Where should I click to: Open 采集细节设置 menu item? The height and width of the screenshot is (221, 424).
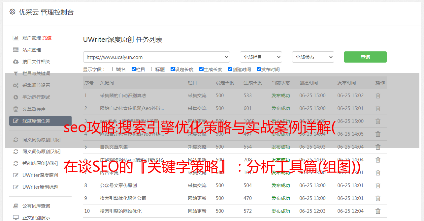point(36,85)
